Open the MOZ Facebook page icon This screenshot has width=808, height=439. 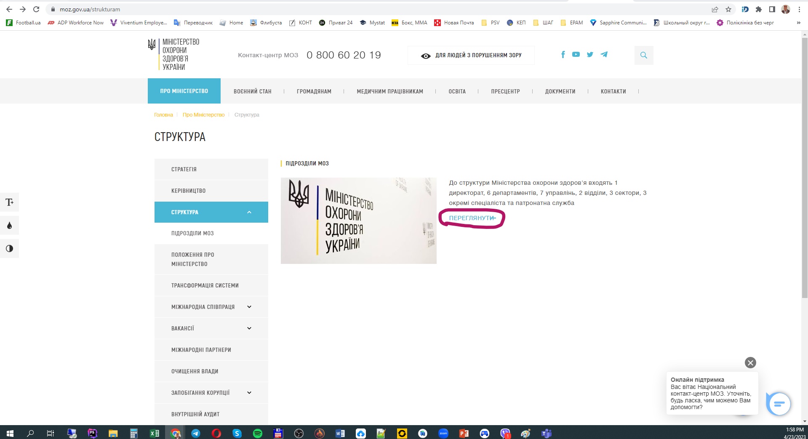point(563,55)
